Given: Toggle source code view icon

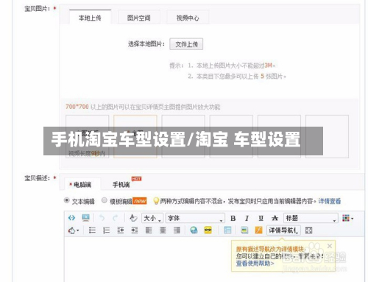Looking at the screenshot, I should 71,218.
